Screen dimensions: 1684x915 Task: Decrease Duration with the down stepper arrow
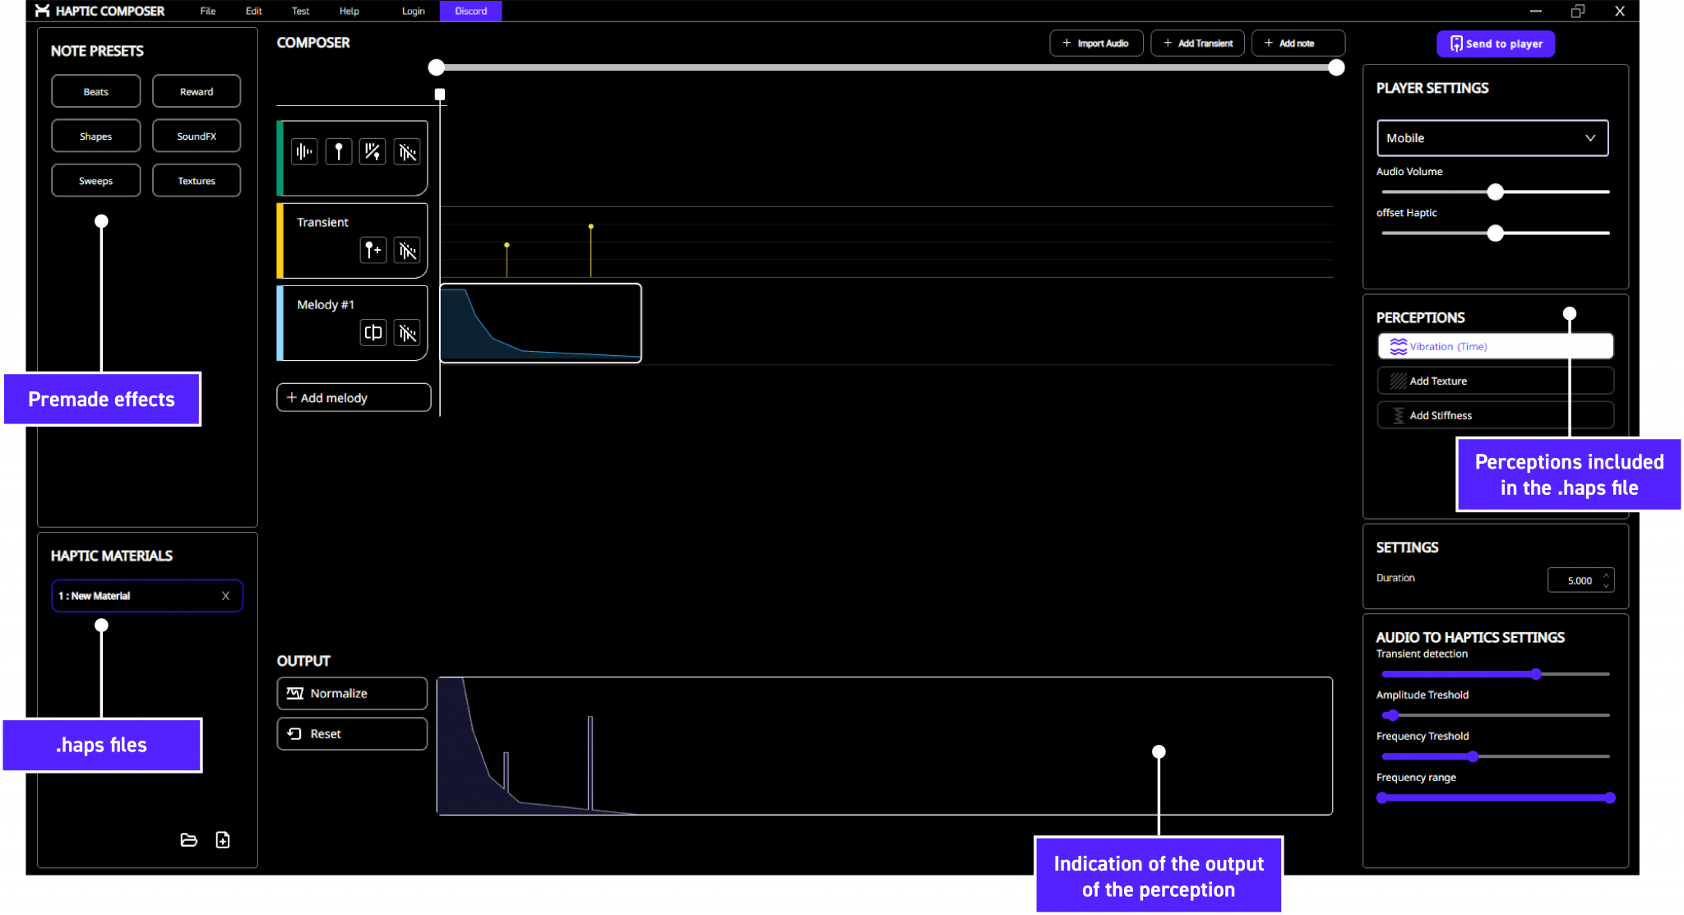click(1606, 585)
